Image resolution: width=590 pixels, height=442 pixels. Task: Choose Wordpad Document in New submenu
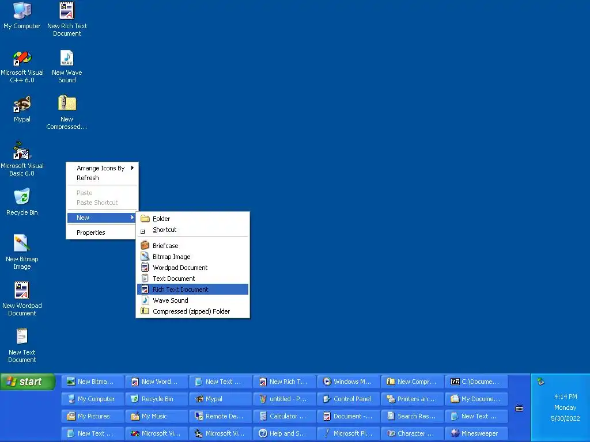pyautogui.click(x=192, y=268)
